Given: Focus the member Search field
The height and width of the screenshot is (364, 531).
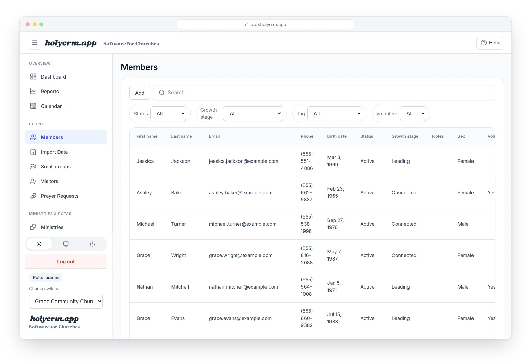Looking at the screenshot, I should pyautogui.click(x=324, y=93).
